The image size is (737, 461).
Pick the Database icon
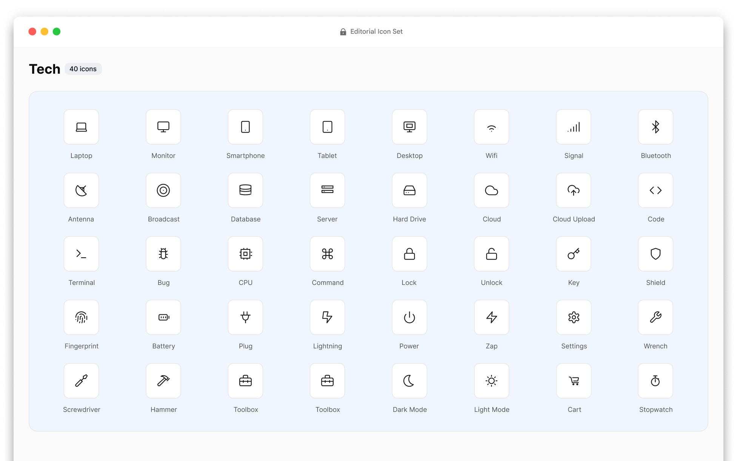coord(245,190)
